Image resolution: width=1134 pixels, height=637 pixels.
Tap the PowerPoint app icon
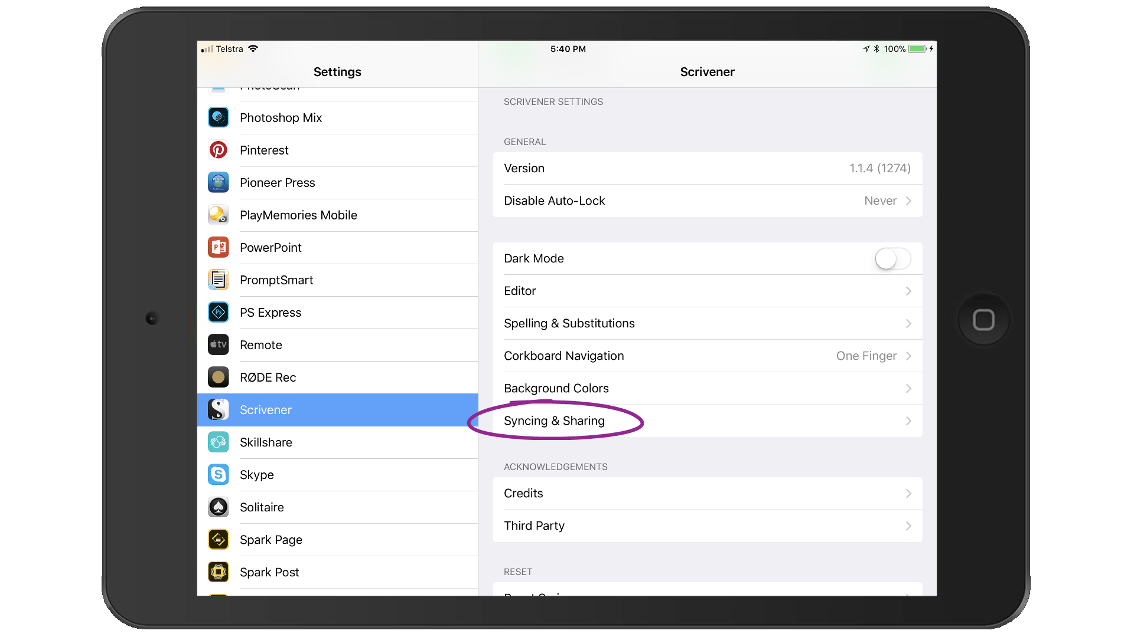click(x=219, y=247)
